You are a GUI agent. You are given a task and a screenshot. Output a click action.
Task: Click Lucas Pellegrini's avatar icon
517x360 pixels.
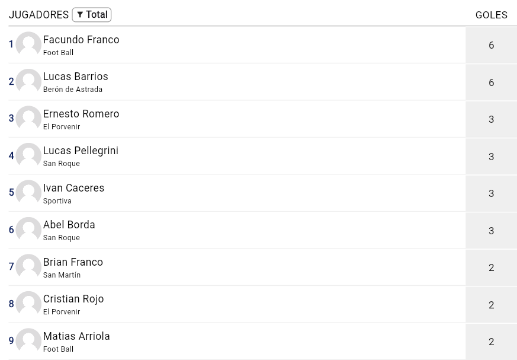[28, 155]
